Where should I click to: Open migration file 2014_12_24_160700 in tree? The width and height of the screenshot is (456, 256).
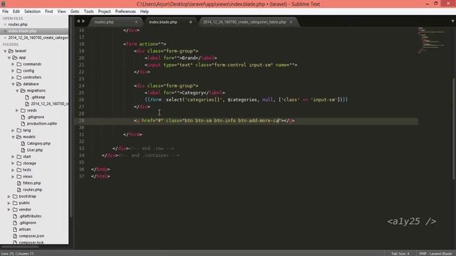point(49,104)
